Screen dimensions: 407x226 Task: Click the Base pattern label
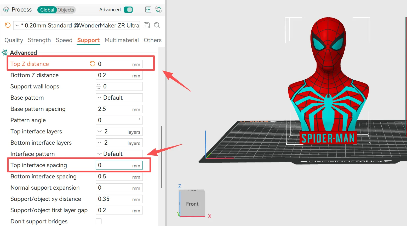pos(27,98)
